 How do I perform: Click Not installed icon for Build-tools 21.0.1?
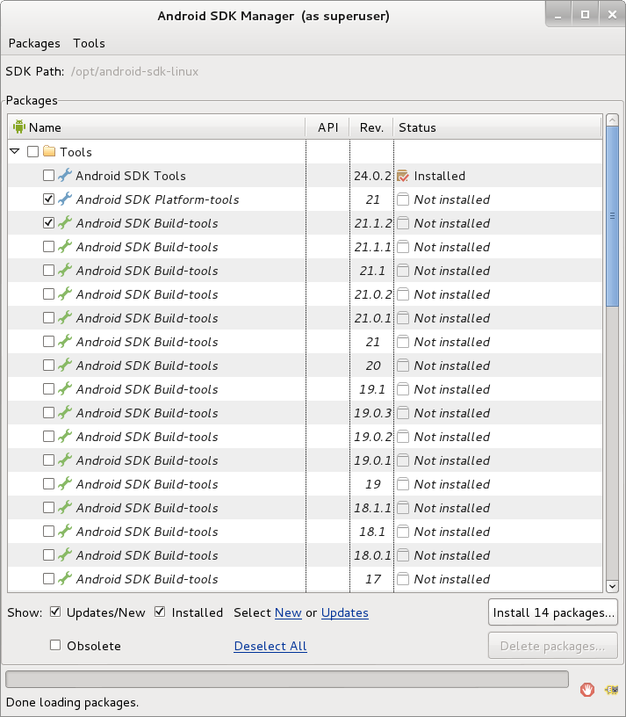[403, 318]
